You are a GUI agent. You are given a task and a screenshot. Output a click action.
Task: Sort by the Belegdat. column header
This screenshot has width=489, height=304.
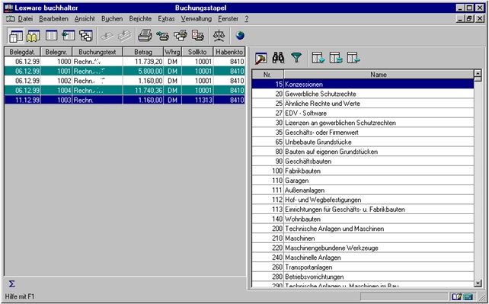coord(23,52)
